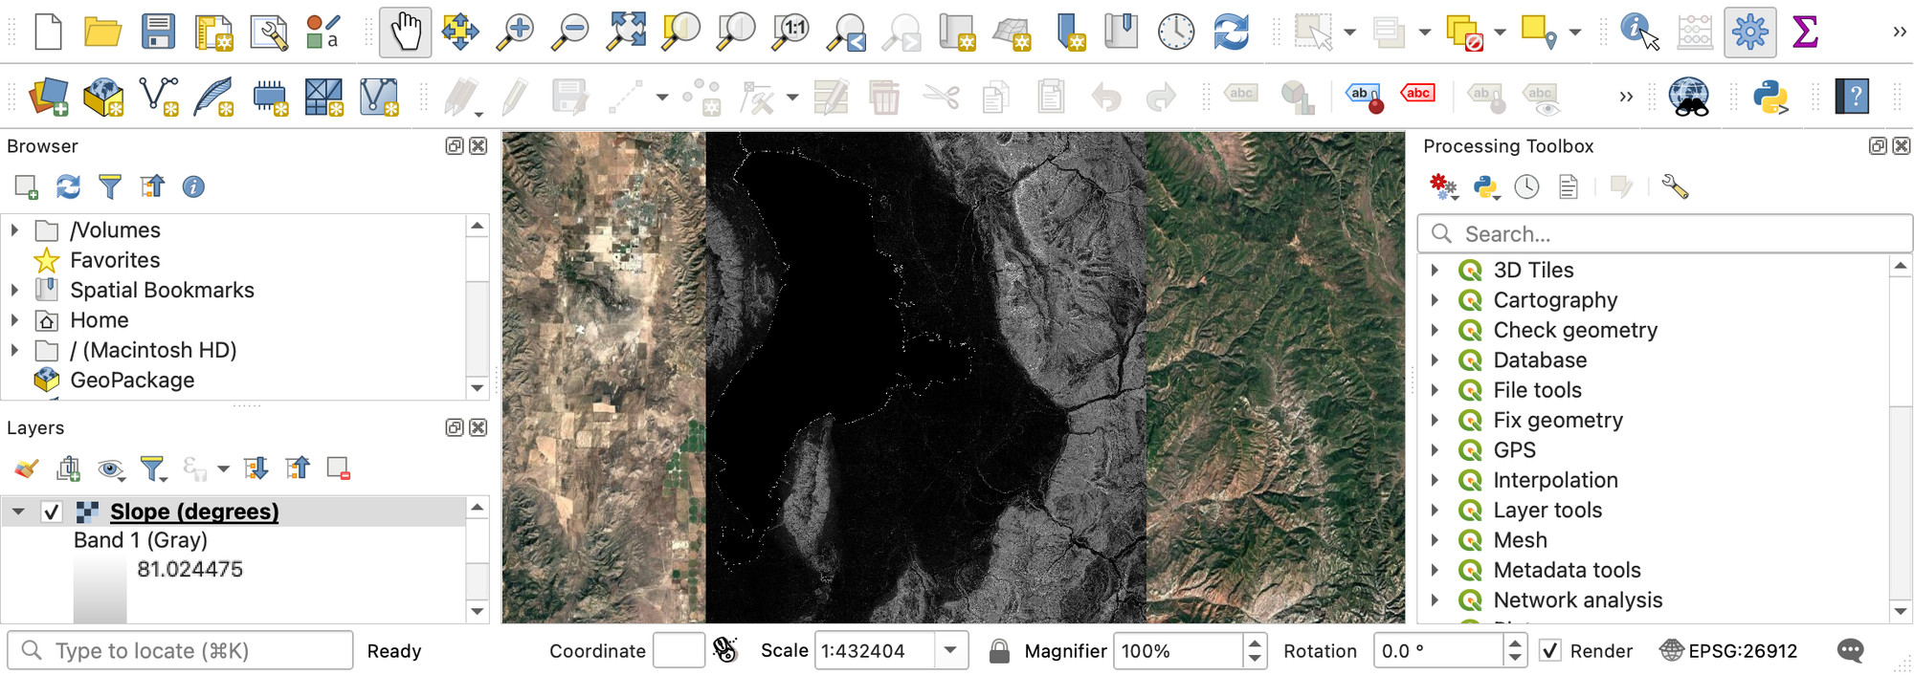Click the MetaSearch globe icon
This screenshot has width=1914, height=675.
tap(1689, 97)
